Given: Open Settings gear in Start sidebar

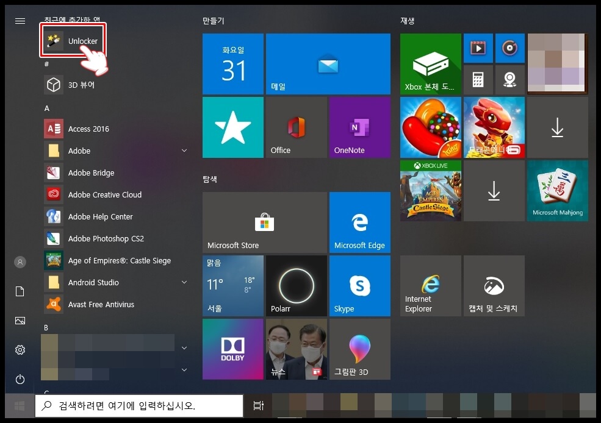Looking at the screenshot, I should (20, 349).
